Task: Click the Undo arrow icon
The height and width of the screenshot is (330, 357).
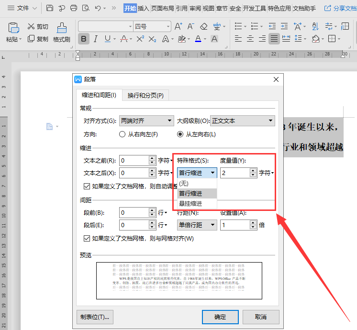Action: [98, 9]
